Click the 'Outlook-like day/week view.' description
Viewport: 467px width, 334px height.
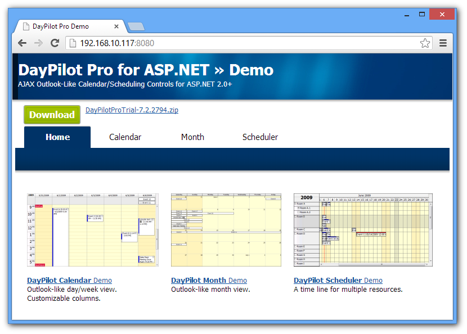[72, 290]
